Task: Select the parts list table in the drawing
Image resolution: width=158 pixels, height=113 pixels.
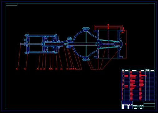Action: (138, 85)
